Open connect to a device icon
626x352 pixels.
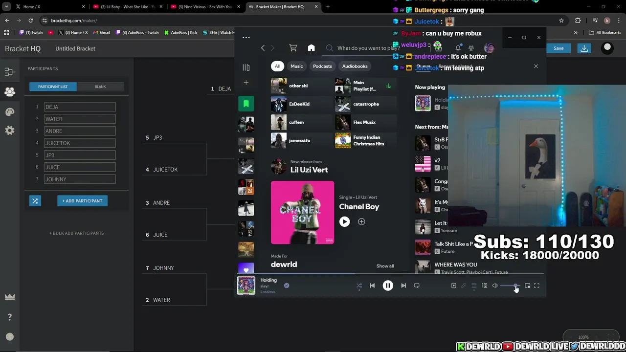(x=484, y=286)
